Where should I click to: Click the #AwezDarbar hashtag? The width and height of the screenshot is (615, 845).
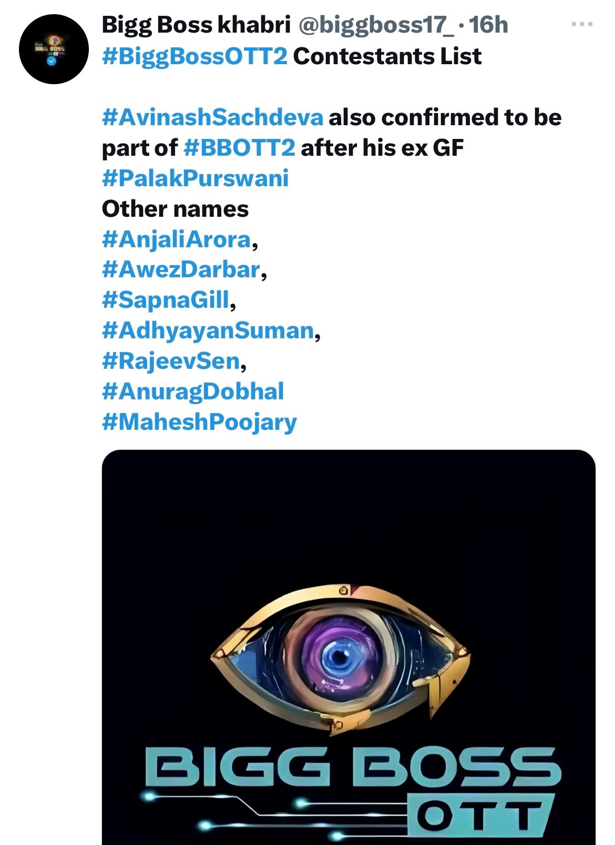click(181, 269)
